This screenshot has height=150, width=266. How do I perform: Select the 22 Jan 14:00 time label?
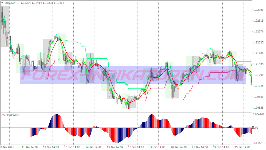pyautogui.click(x=221, y=147)
